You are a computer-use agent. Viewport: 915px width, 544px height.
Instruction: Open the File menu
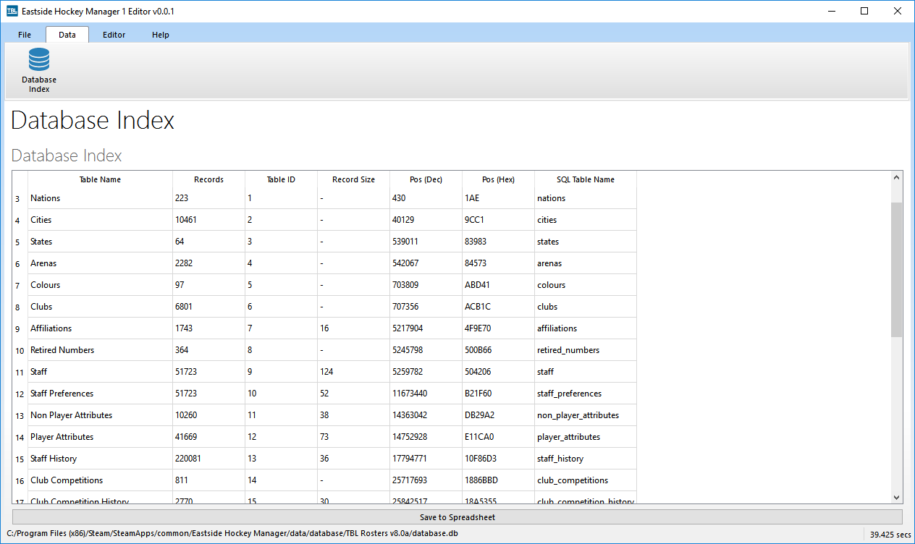pyautogui.click(x=24, y=33)
